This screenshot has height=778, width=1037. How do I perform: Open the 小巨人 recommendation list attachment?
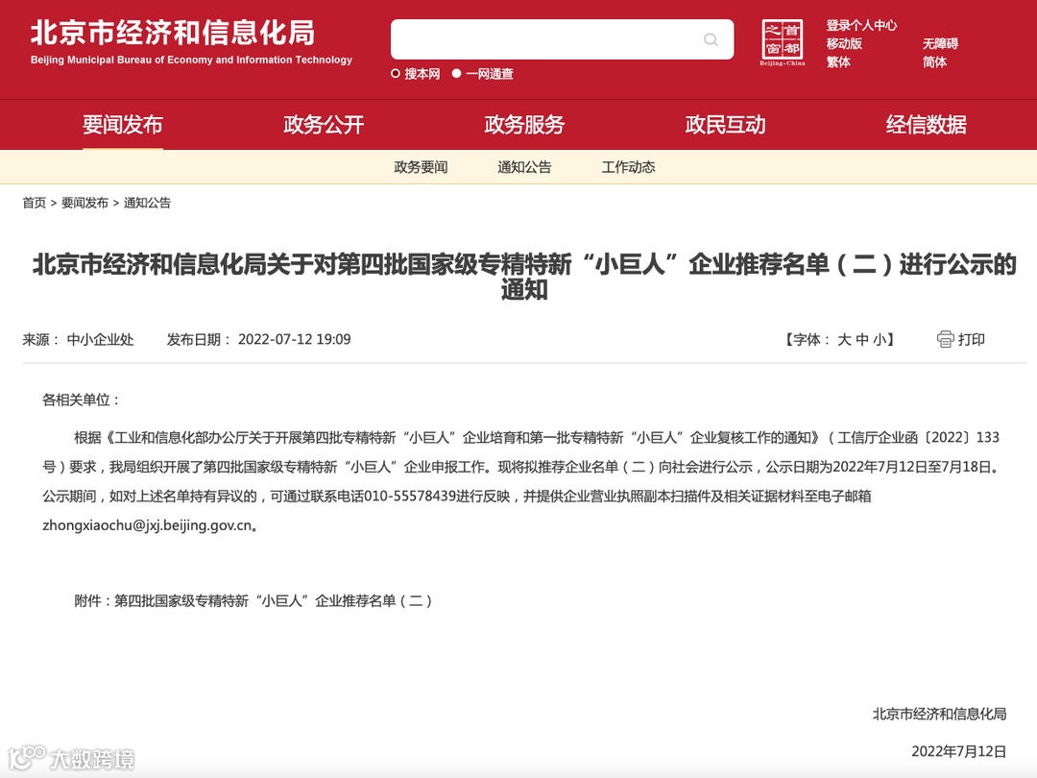[274, 600]
